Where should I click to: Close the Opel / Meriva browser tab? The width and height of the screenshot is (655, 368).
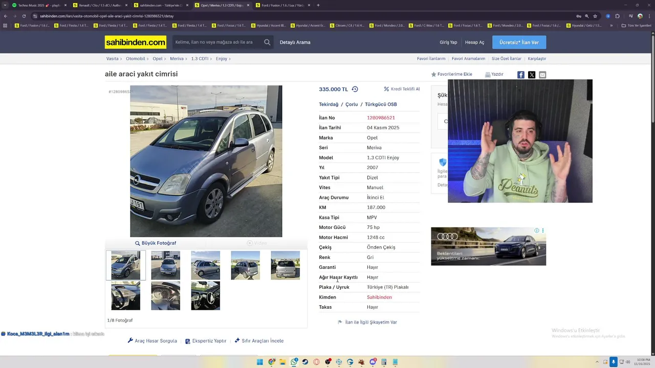click(x=248, y=5)
